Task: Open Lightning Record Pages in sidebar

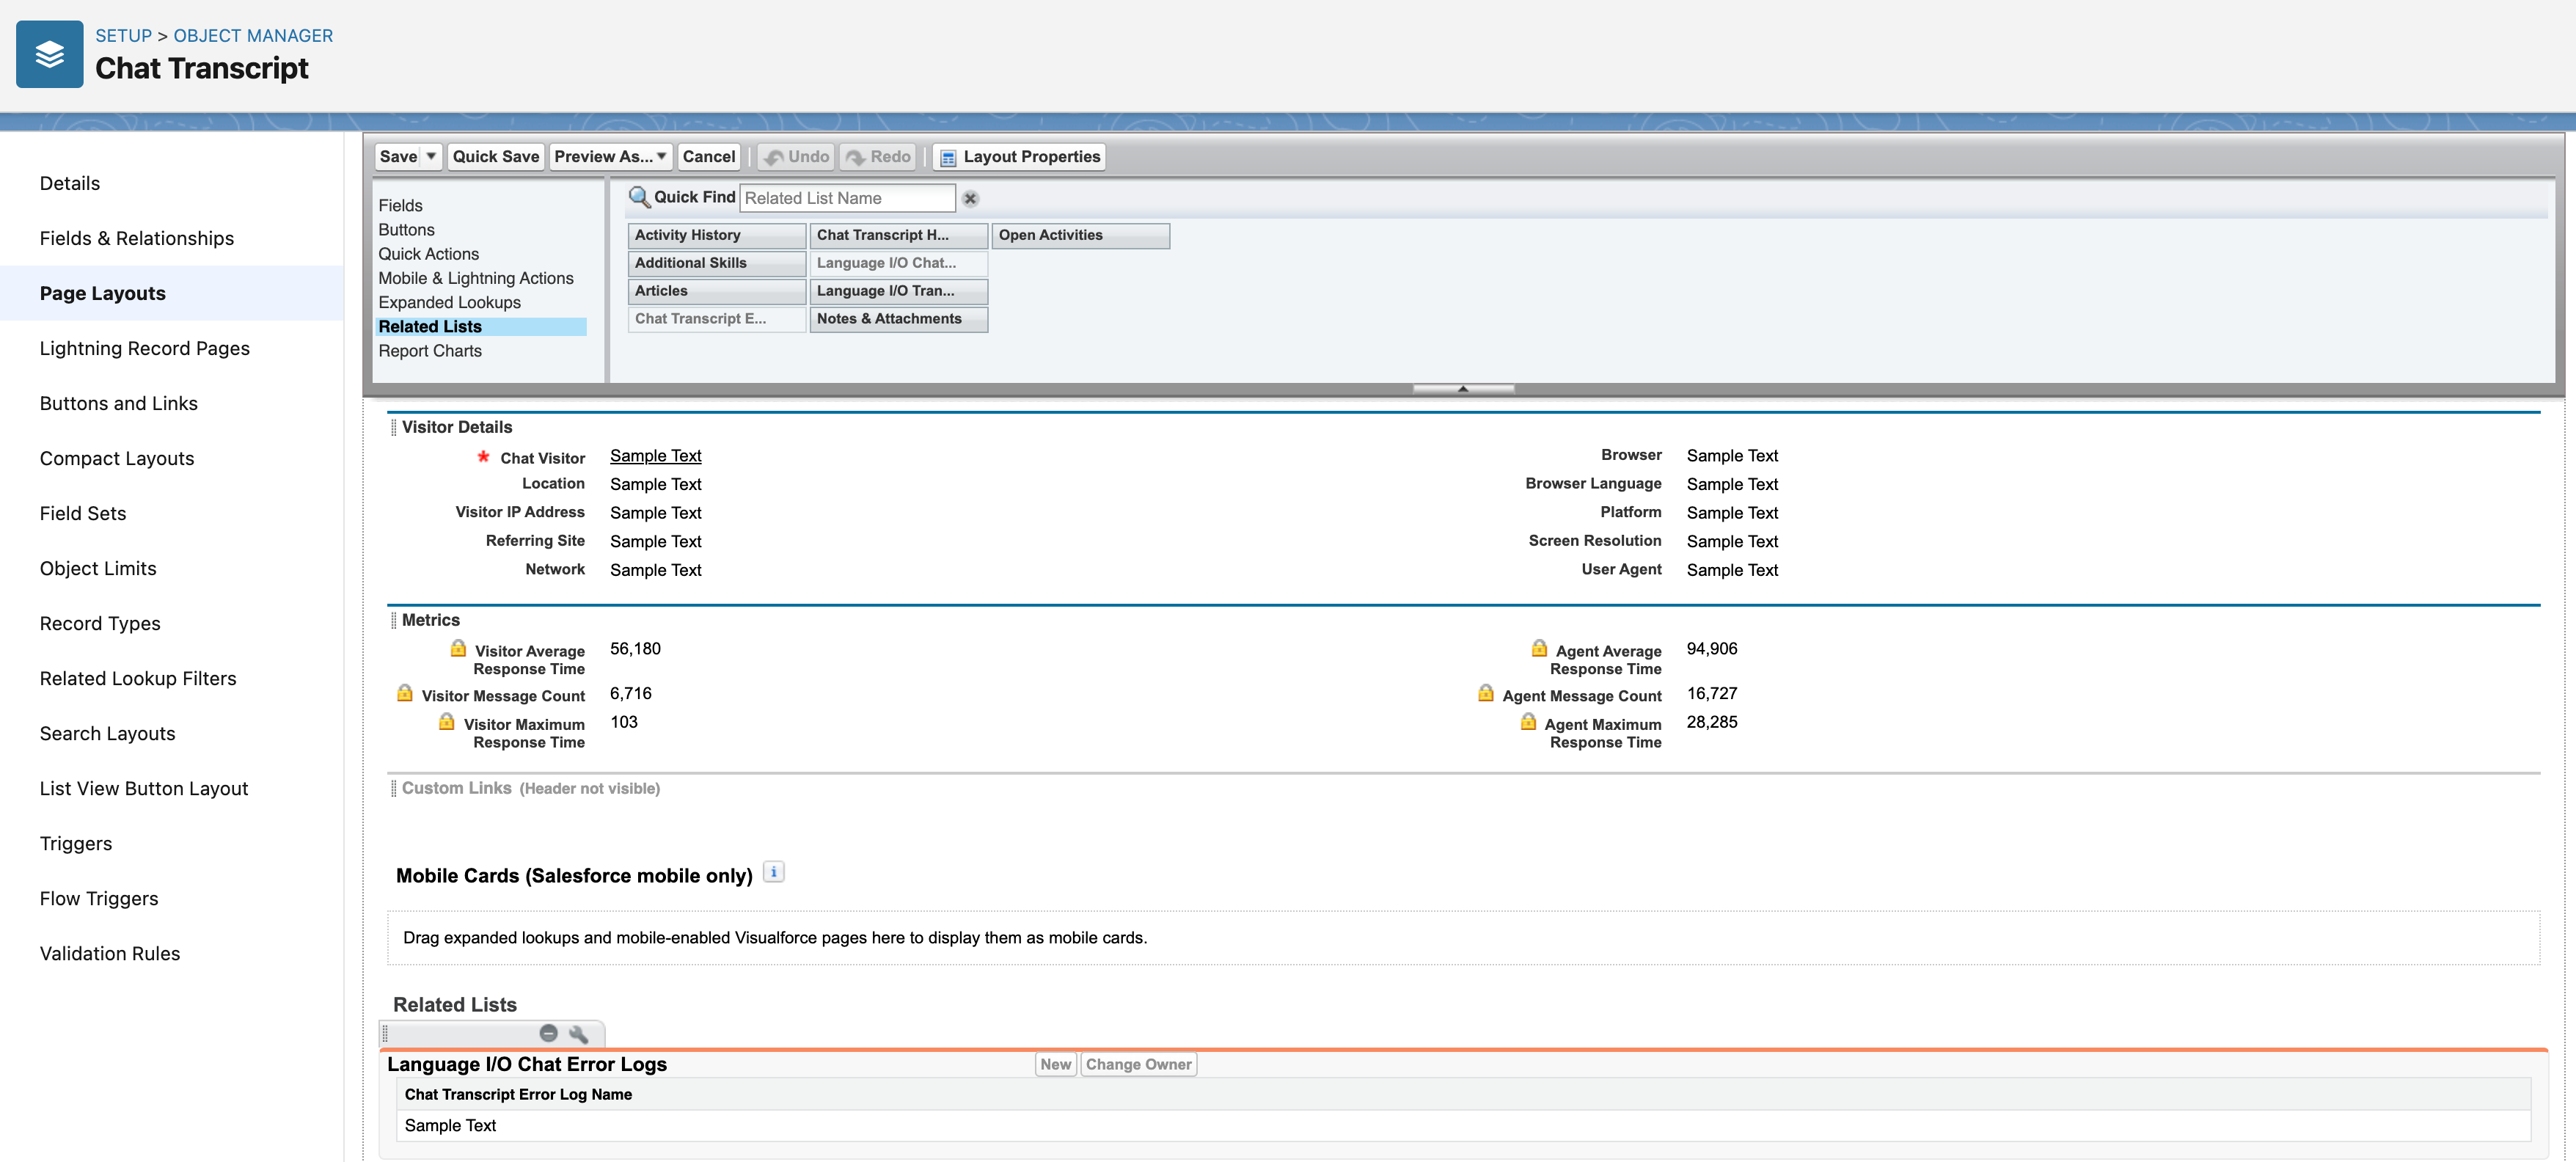Action: 145,348
